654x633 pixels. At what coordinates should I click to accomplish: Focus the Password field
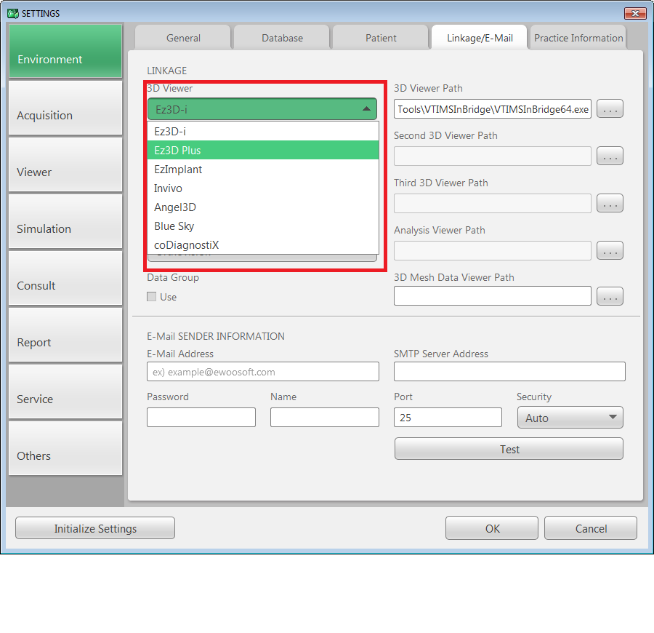click(x=201, y=418)
